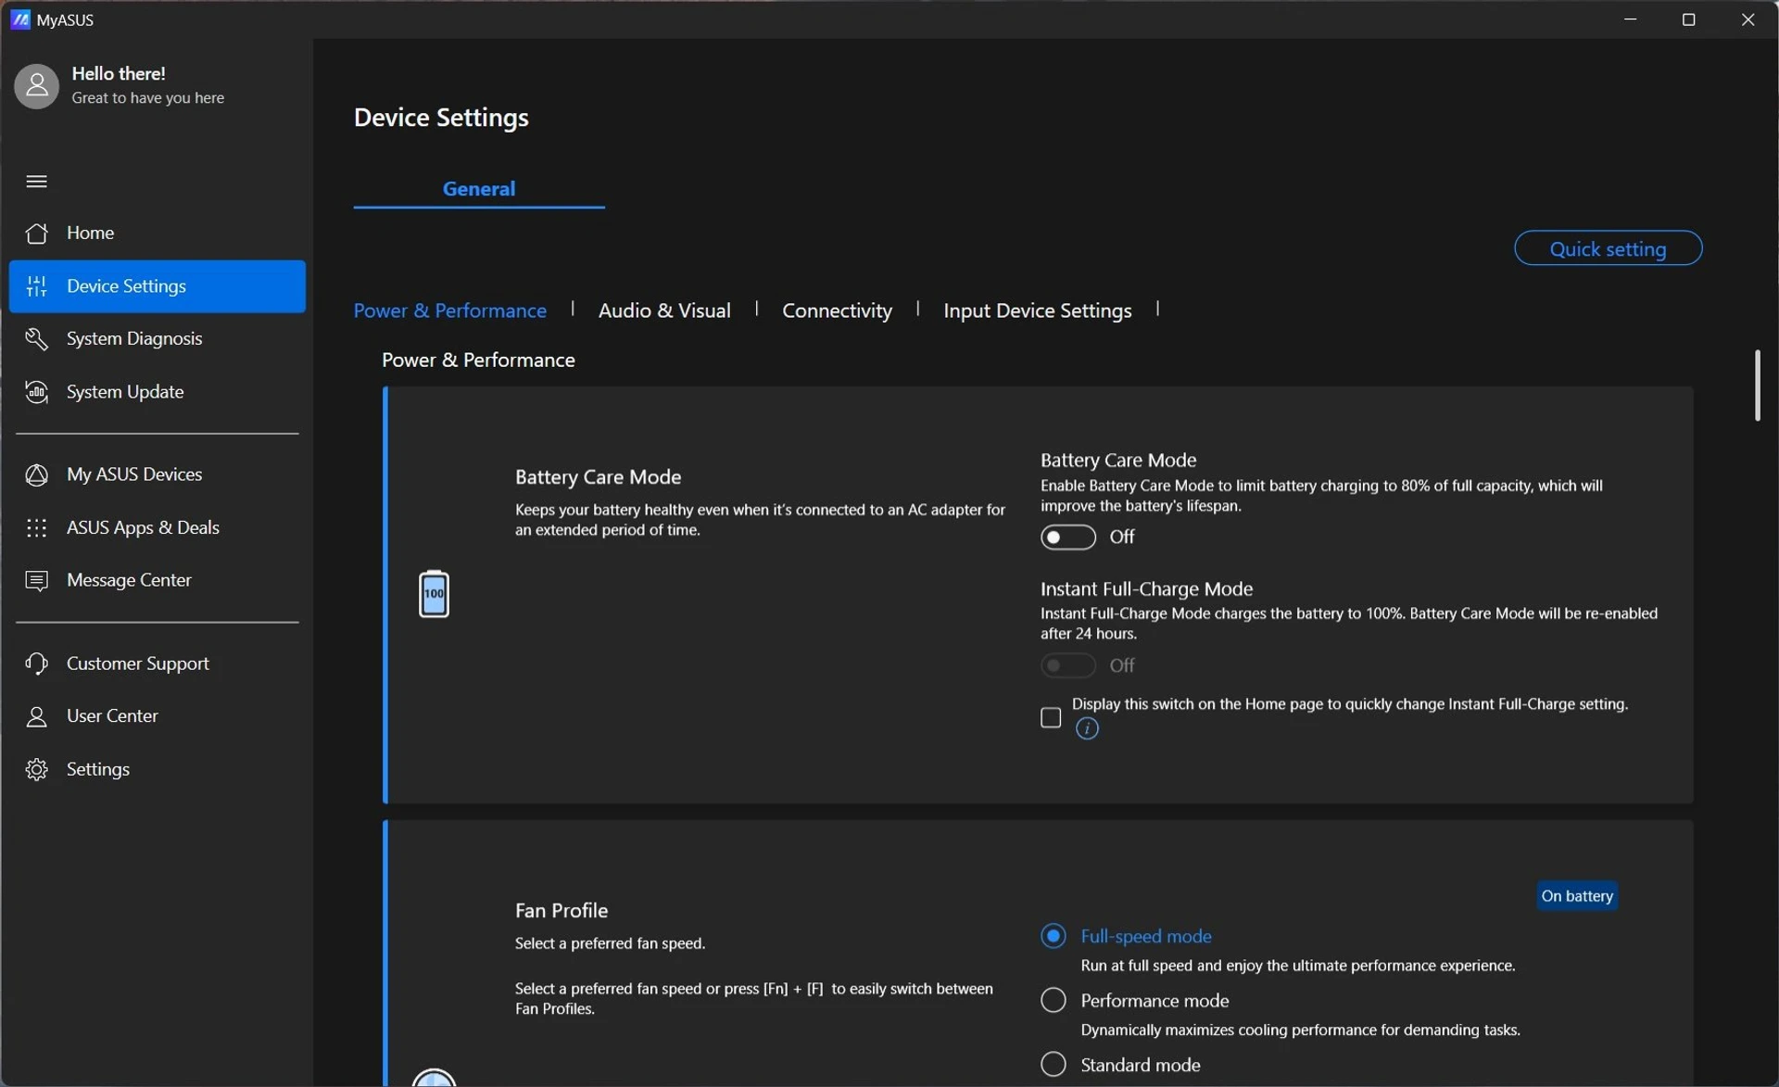Image resolution: width=1779 pixels, height=1087 pixels.
Task: Minimize the MyASUS window
Action: coord(1631,19)
